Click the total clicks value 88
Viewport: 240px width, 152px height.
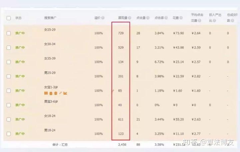click(x=138, y=144)
